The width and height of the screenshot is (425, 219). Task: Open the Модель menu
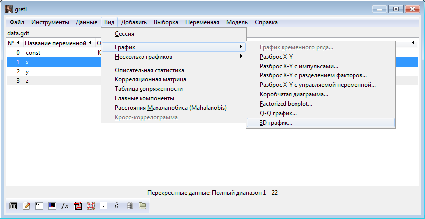click(x=237, y=22)
